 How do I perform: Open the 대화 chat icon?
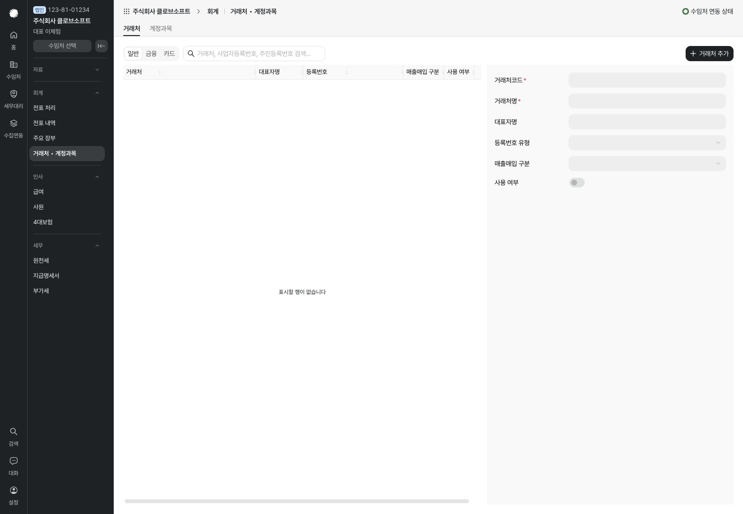[13, 461]
